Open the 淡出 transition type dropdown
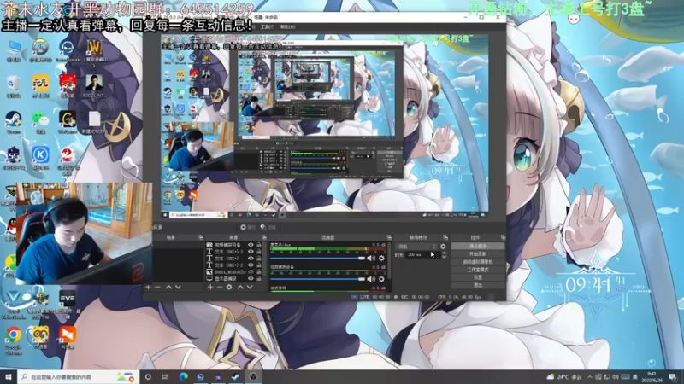The width and height of the screenshot is (684, 384). tap(416, 247)
